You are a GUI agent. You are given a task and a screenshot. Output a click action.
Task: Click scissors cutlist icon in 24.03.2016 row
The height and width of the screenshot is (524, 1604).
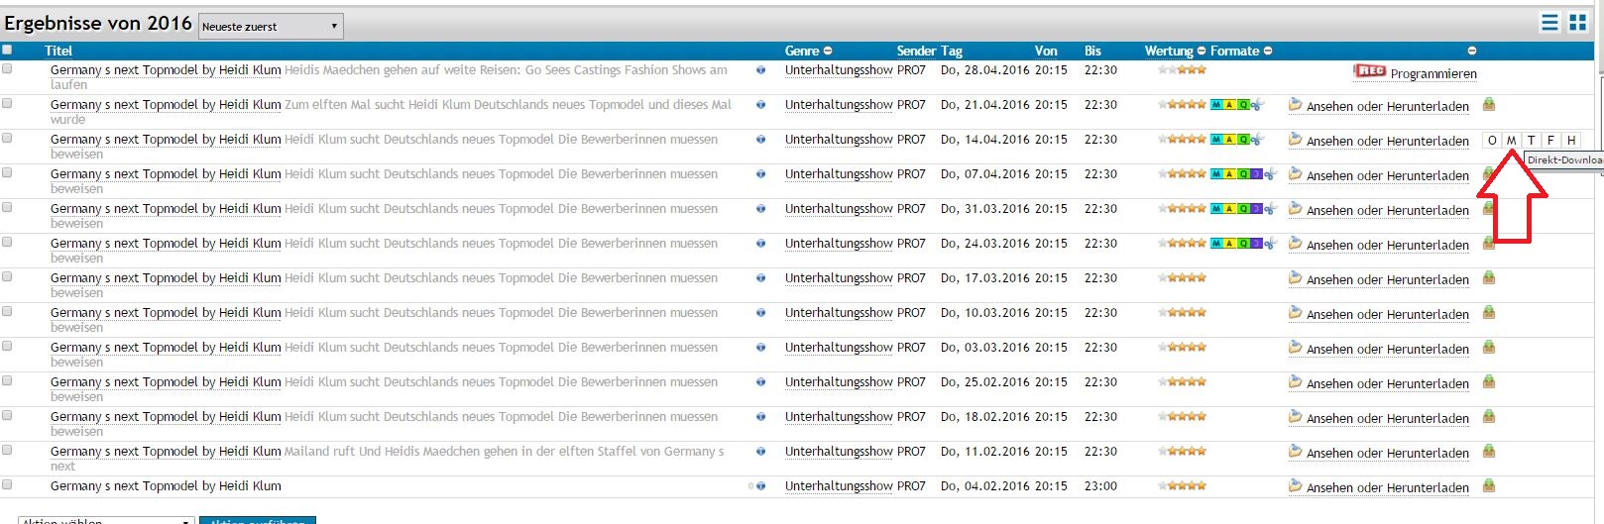coord(1270,244)
